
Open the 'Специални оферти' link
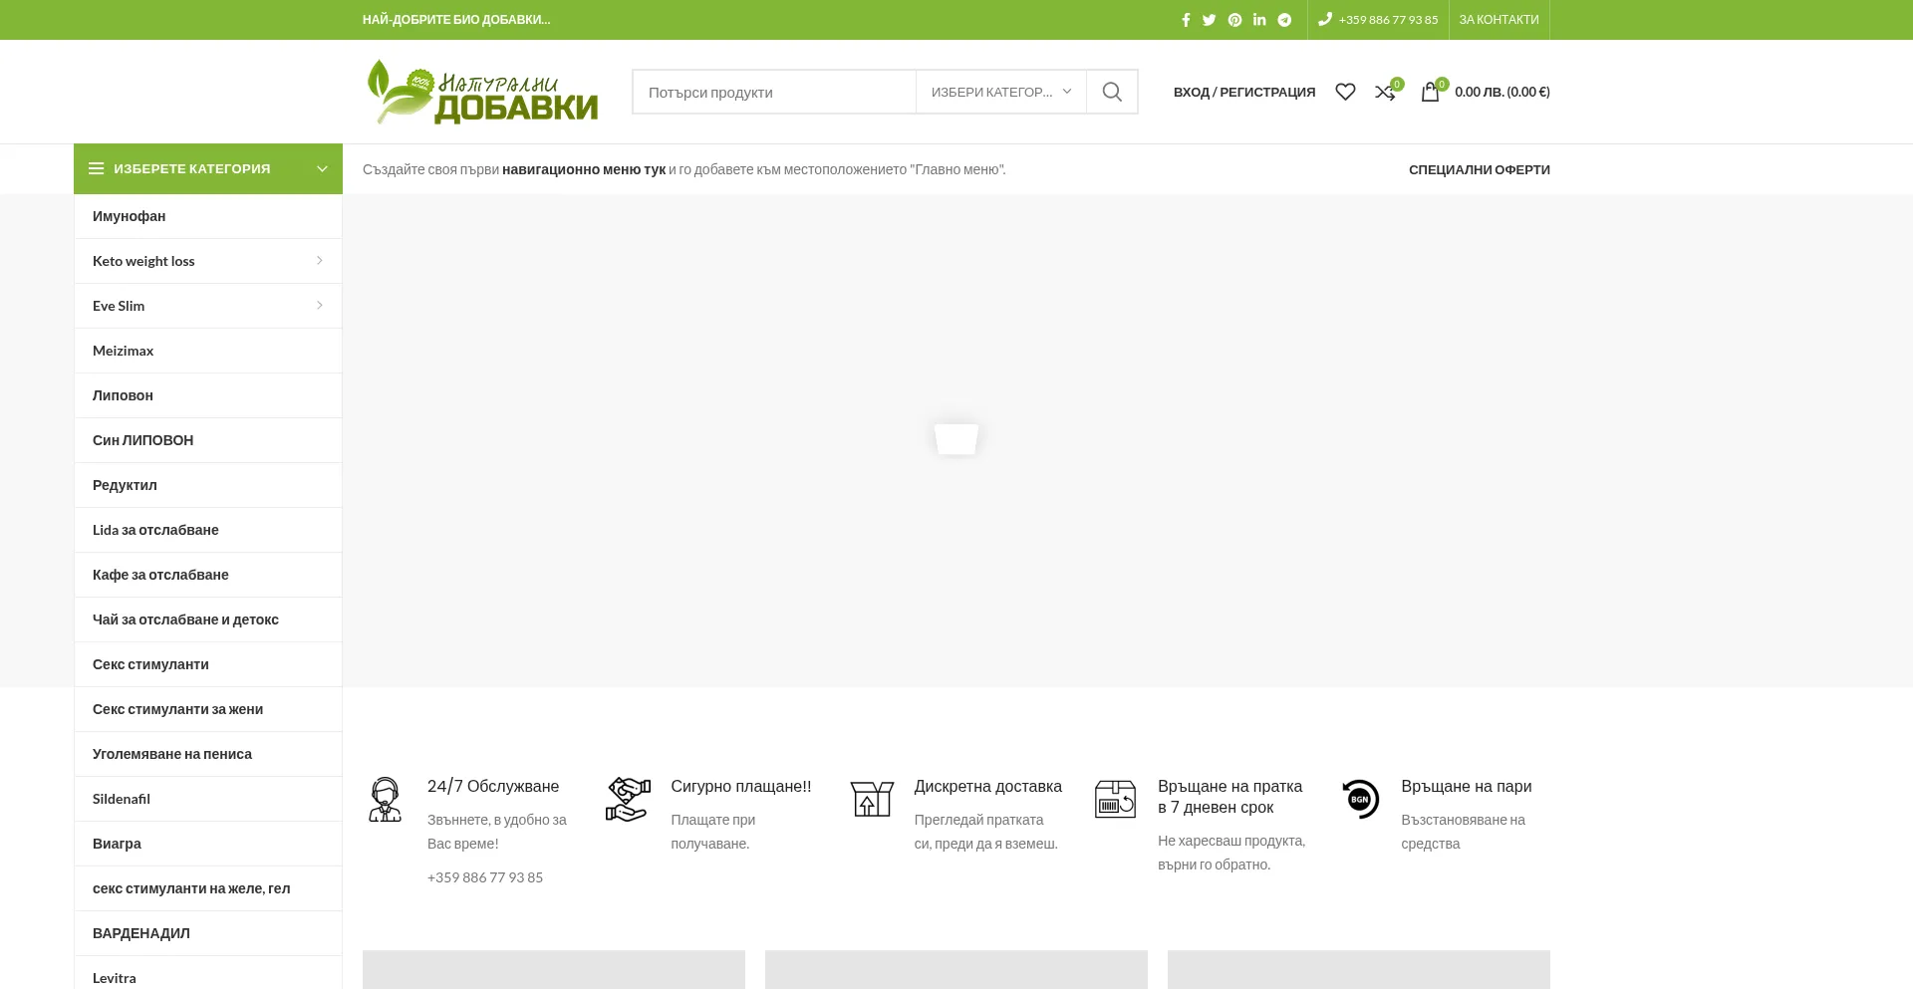pos(1479,169)
